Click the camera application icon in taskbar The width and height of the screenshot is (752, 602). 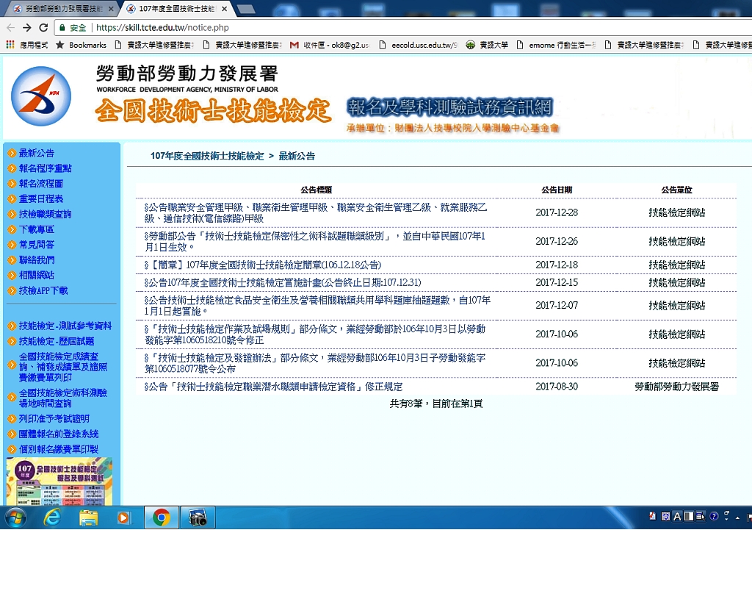pos(197,517)
